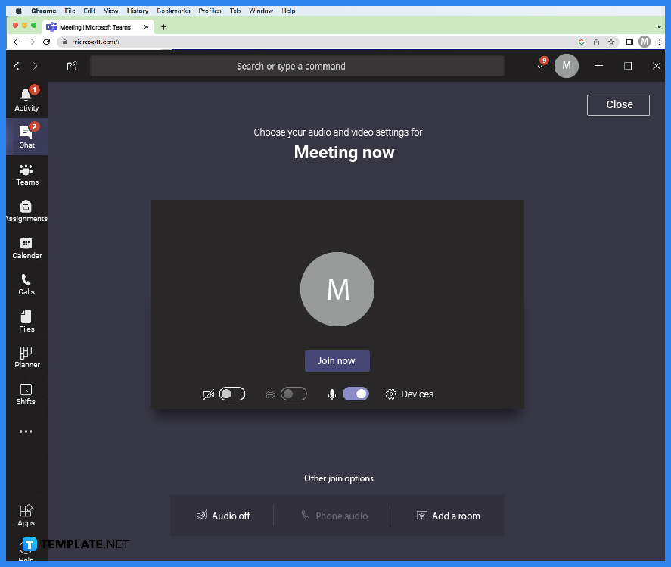This screenshot has height=567, width=671.
Task: Open the new chat compose icon
Action: (x=72, y=66)
